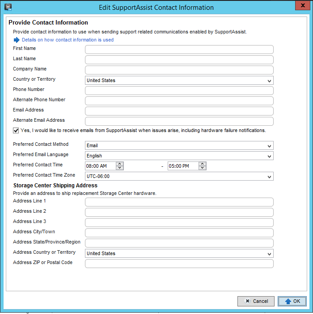
Task: Click the Storage Manager application icon in title bar
Action: (x=8, y=7)
